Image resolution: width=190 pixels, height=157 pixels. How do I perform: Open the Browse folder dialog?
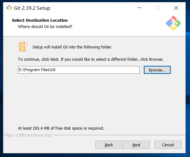click(157, 70)
